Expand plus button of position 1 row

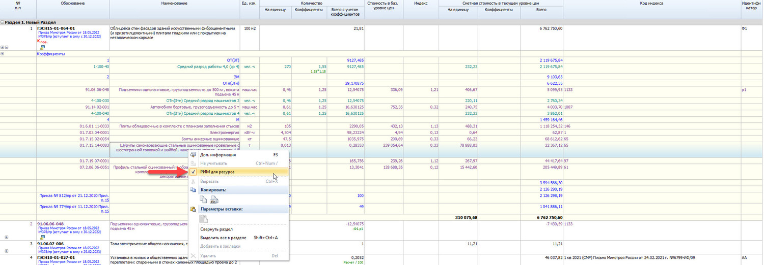[3, 47]
